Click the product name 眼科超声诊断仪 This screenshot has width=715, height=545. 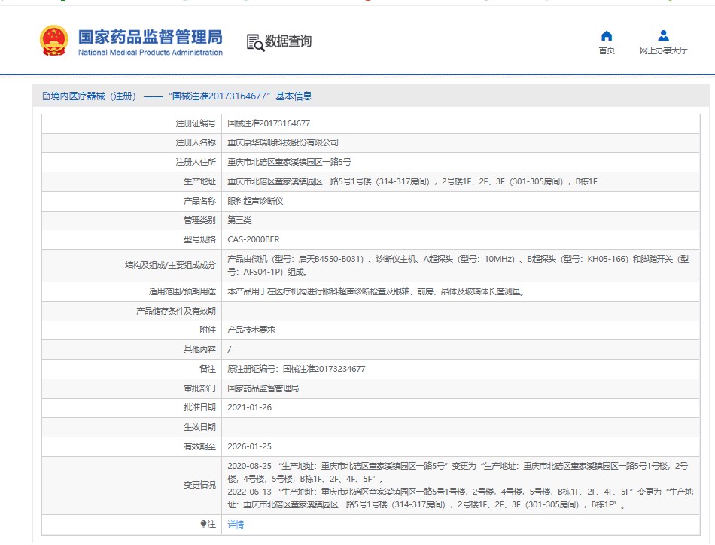[255, 201]
